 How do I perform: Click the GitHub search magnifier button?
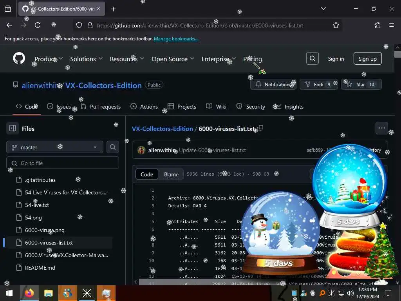[312, 59]
